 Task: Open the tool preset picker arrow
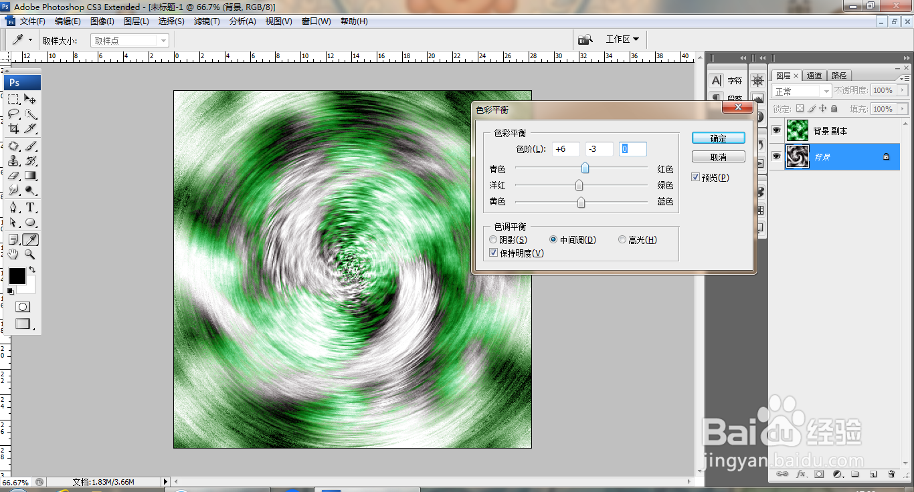point(30,40)
